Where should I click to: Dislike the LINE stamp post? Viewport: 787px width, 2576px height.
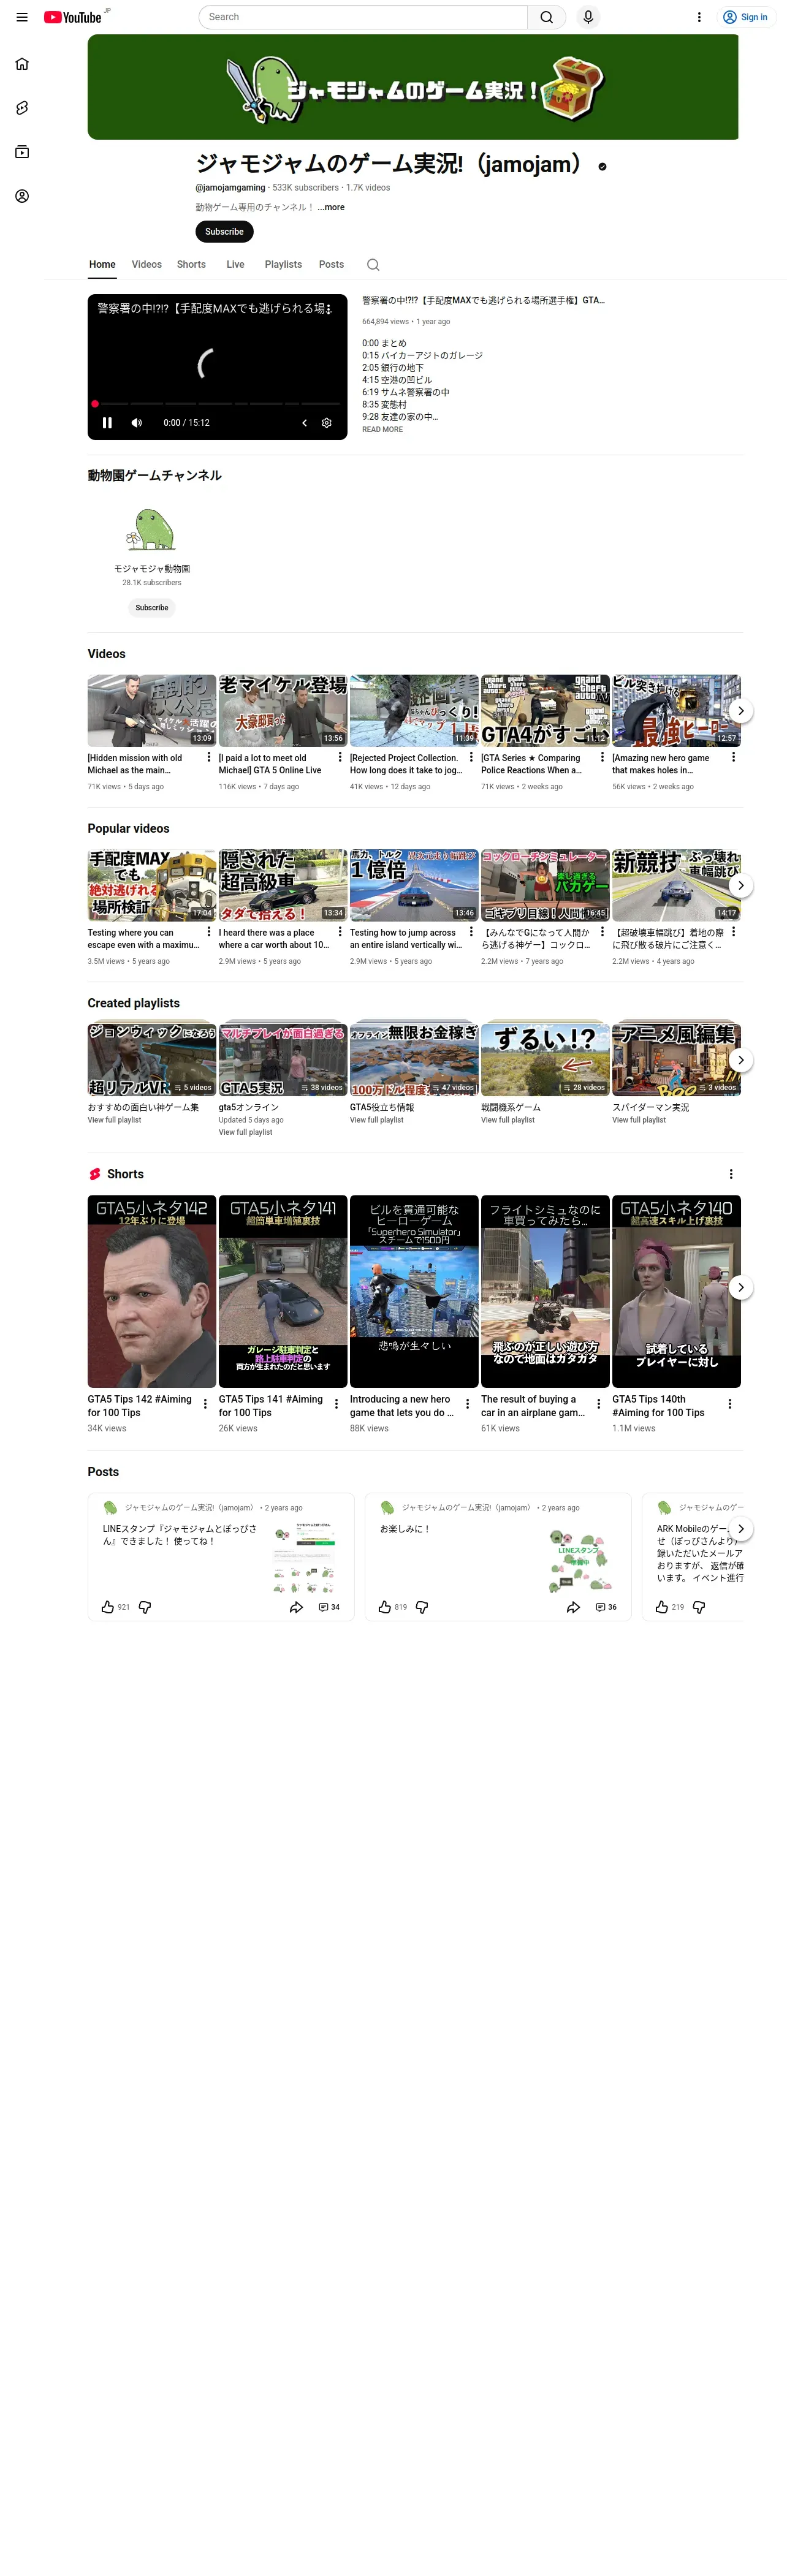click(x=145, y=1607)
